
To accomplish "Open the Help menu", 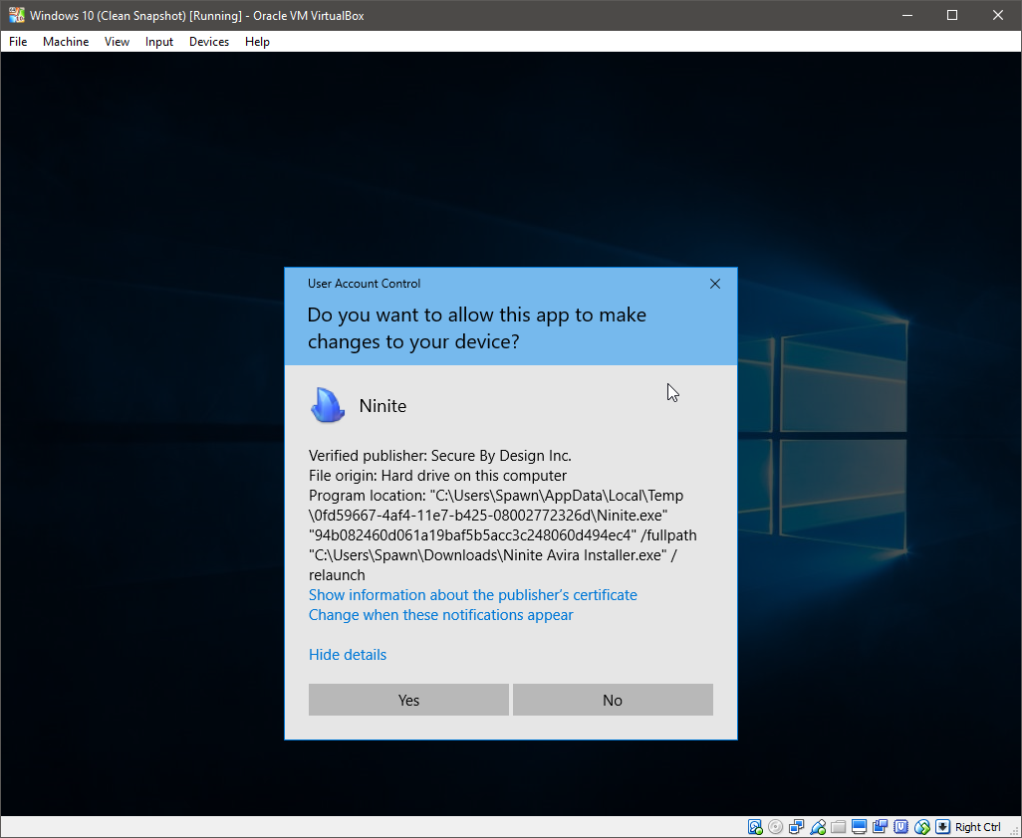I will (257, 42).
